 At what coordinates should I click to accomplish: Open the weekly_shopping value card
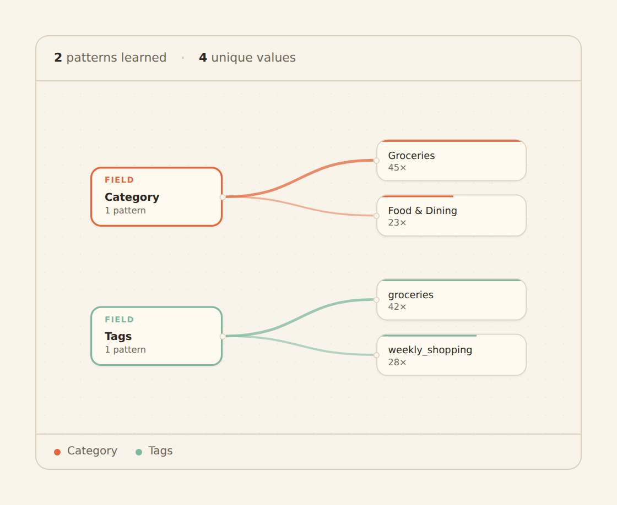coord(451,355)
